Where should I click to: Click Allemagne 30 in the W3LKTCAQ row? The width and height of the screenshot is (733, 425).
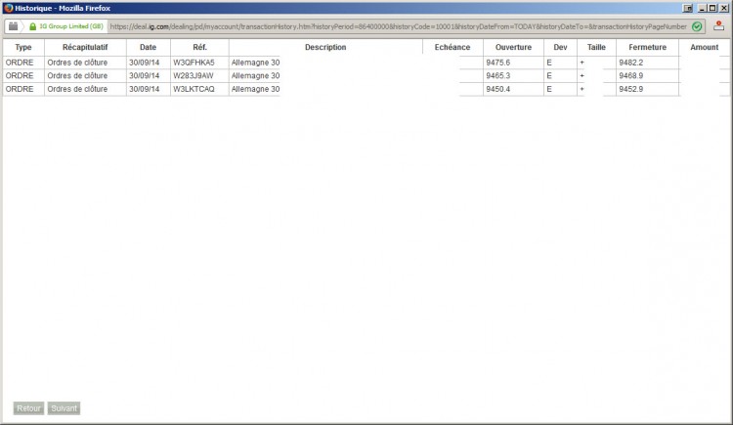pos(255,89)
